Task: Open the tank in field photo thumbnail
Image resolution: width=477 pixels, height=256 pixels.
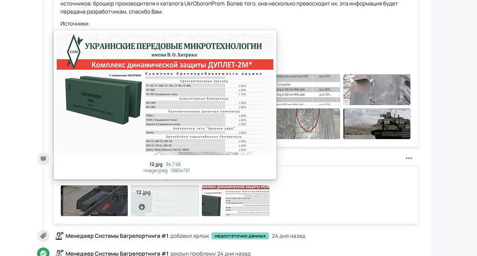Action: click(x=377, y=124)
